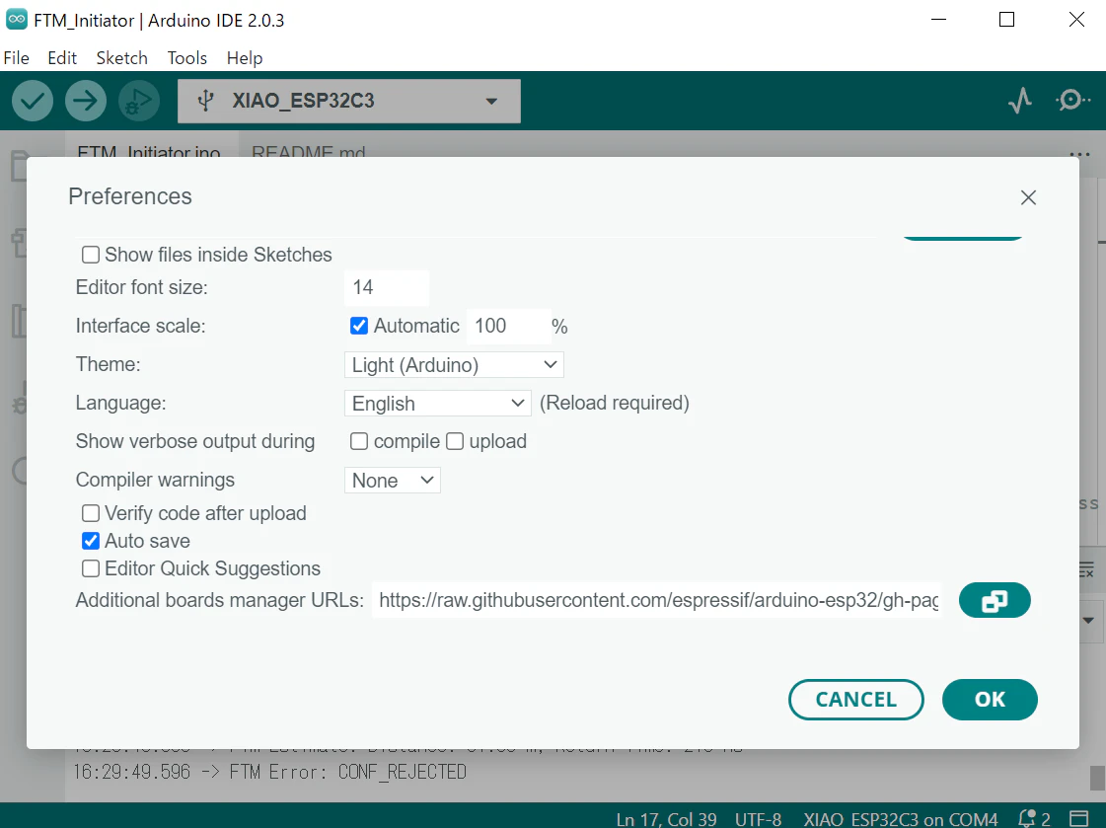Open the Serial Plotter waveform icon
Image resolution: width=1106 pixels, height=828 pixels.
pos(1020,101)
